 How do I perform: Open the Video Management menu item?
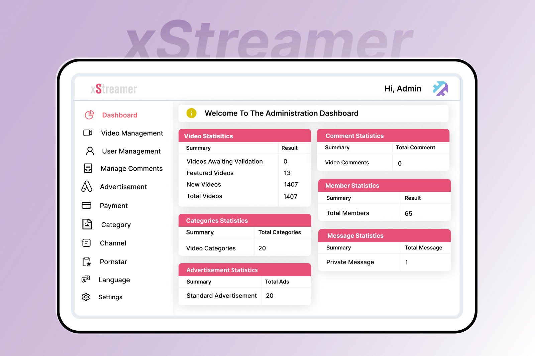132,133
